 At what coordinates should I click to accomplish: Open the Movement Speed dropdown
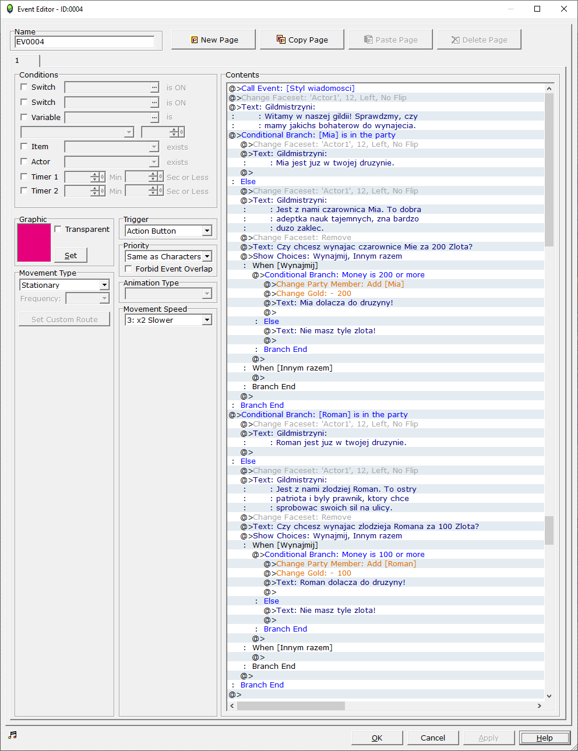pyautogui.click(x=168, y=320)
